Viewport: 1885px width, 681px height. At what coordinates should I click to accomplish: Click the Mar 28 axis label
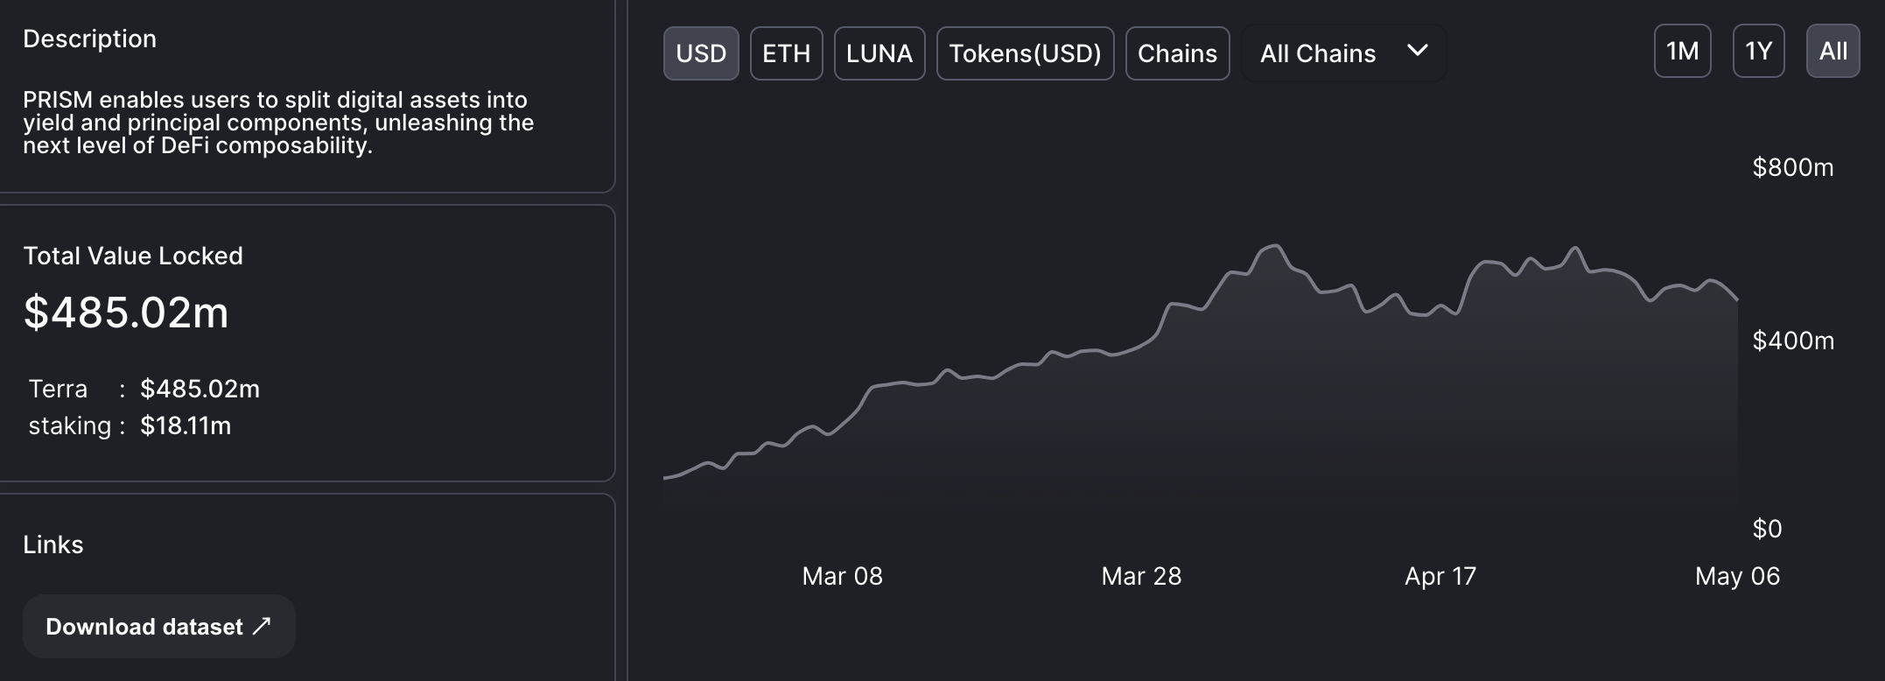(x=1141, y=576)
